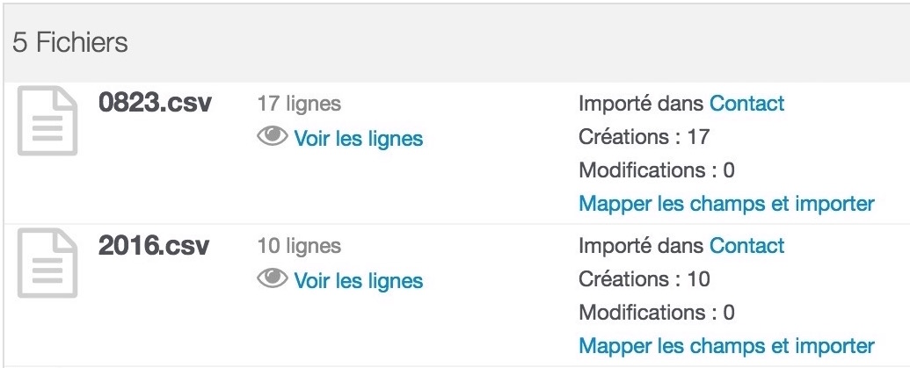The height and width of the screenshot is (368, 910).
Task: Click the eye icon in the 2016.csv row
Action: pyautogui.click(x=273, y=278)
